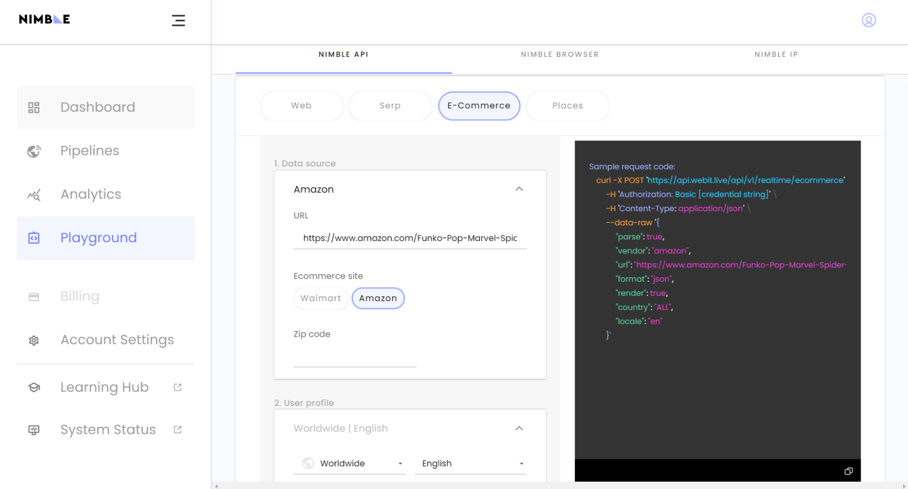This screenshot has height=489, width=908.
Task: Choose Amazon as ecommerce site
Action: pyautogui.click(x=378, y=298)
